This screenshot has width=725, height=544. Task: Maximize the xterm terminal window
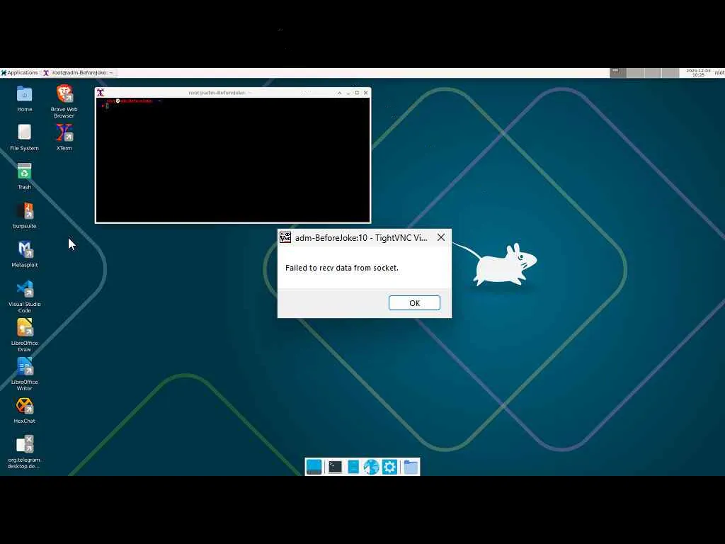pos(357,93)
